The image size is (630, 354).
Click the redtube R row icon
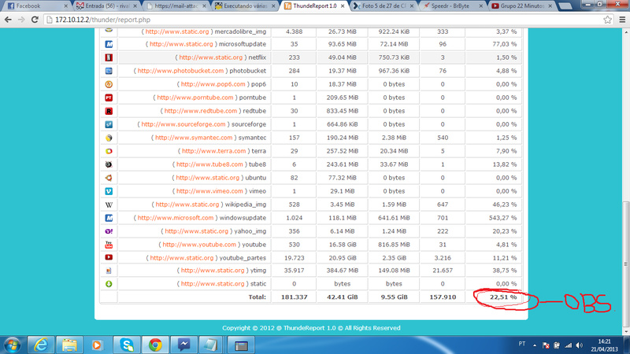(x=109, y=111)
